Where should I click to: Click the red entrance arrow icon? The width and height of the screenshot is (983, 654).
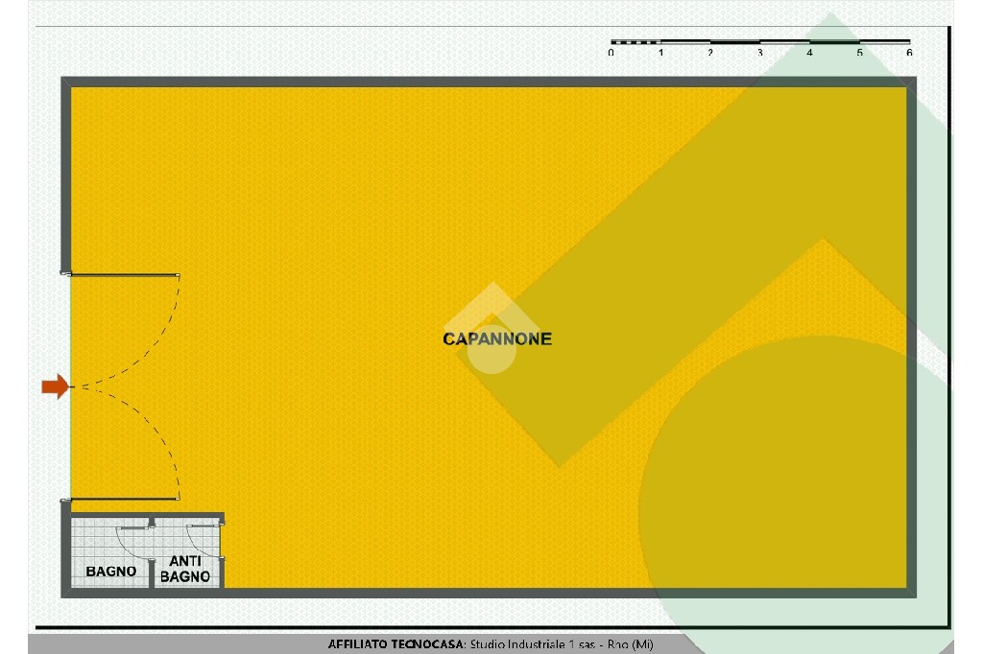coord(55,386)
